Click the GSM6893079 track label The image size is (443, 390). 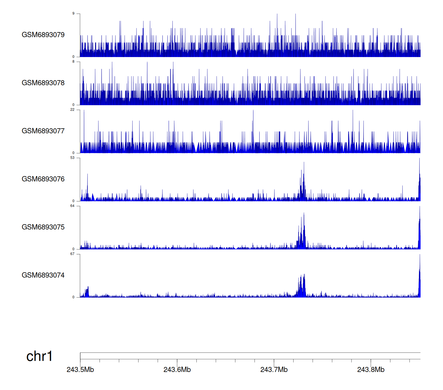tap(43, 35)
